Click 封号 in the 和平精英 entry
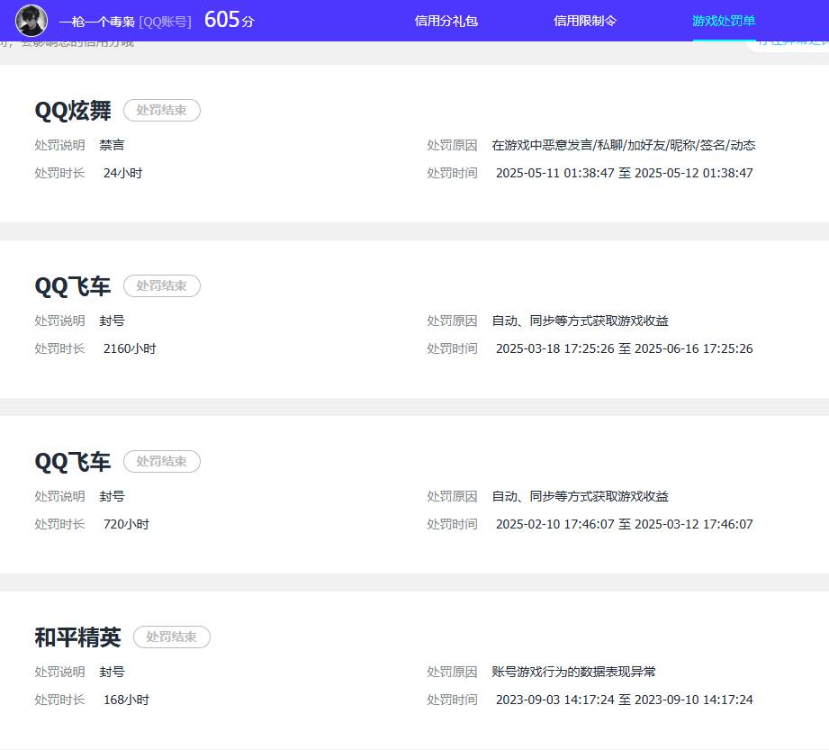This screenshot has width=829, height=750. pos(113,672)
